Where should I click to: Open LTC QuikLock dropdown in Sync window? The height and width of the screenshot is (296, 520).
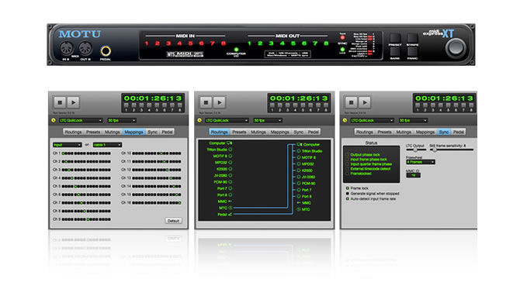tap(372, 121)
